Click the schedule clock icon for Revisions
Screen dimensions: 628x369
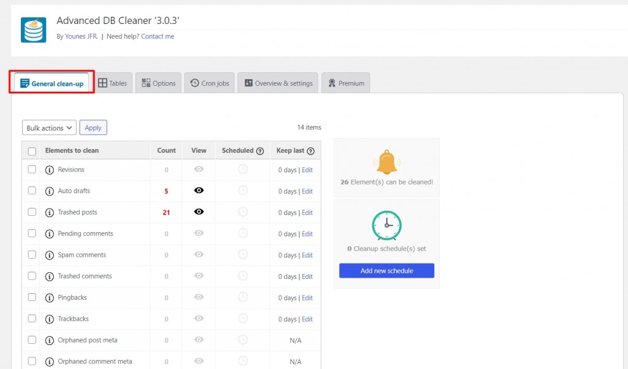click(x=243, y=169)
